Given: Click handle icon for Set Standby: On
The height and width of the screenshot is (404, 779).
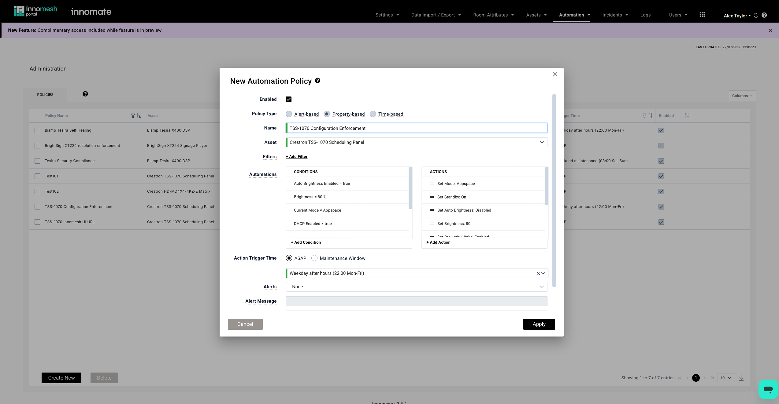Looking at the screenshot, I should 432,197.
